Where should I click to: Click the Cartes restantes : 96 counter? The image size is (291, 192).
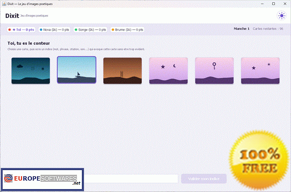click(268, 29)
